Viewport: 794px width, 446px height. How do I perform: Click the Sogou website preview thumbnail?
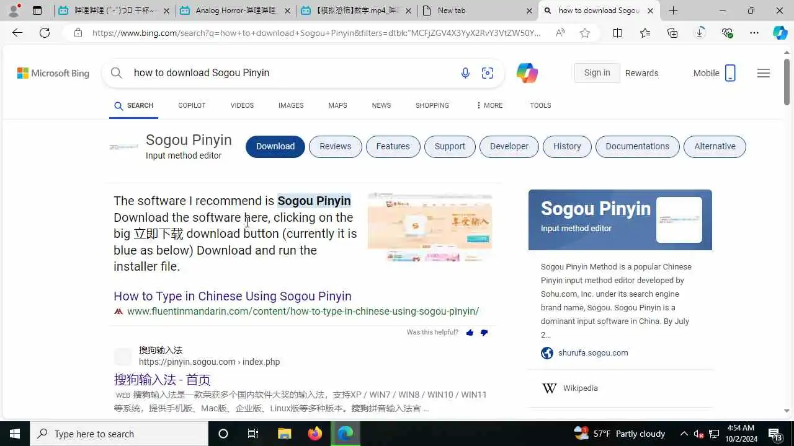pos(430,227)
